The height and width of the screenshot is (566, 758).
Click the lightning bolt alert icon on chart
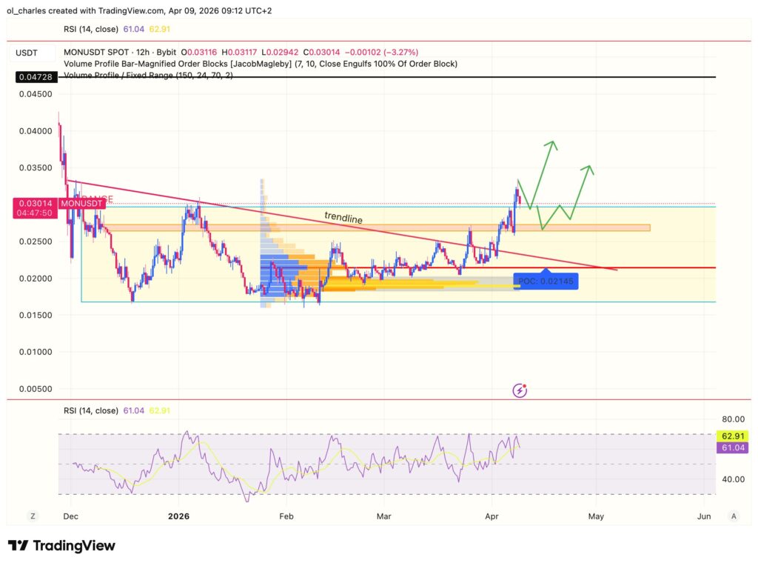point(520,389)
